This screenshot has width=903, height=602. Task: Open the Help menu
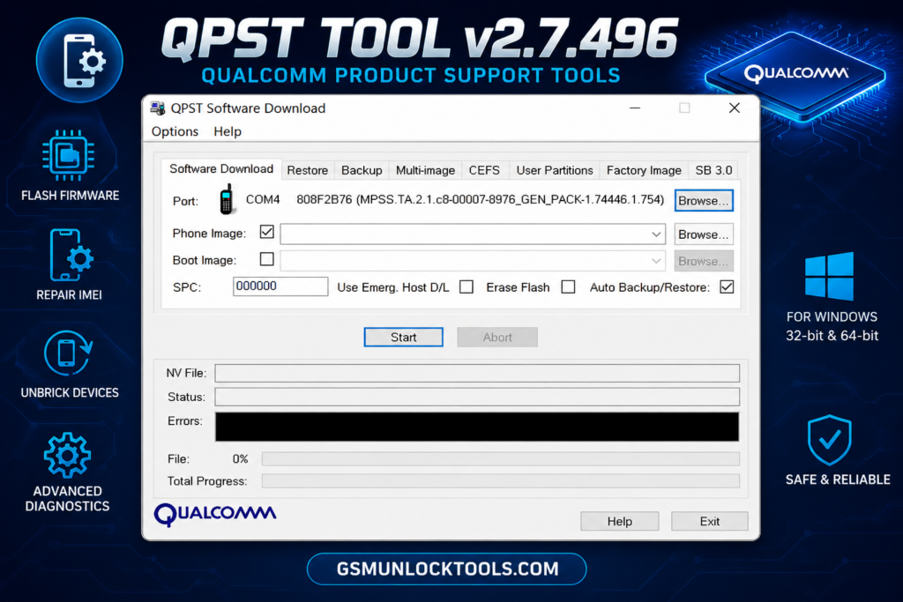[228, 131]
